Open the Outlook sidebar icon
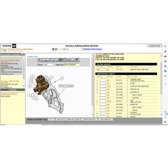The height and width of the screenshot is (168, 168). (x=165, y=71)
